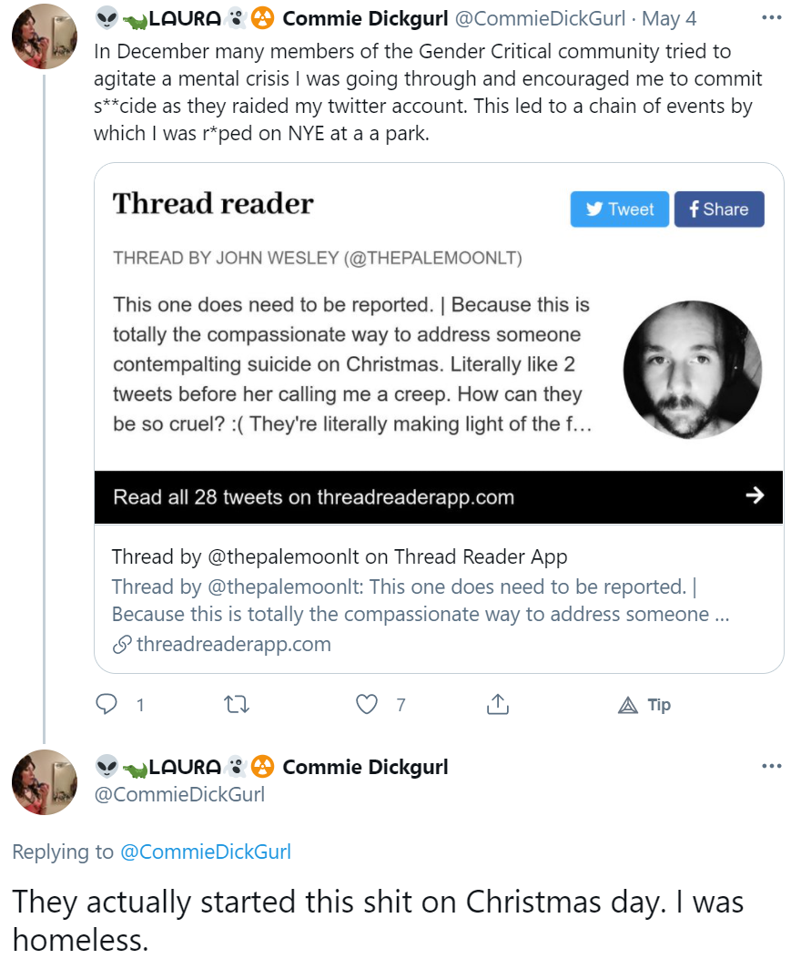Click the @CommieDickGurl handle under reply name
Image resolution: width=791 pixels, height=969 pixels.
pos(179,794)
